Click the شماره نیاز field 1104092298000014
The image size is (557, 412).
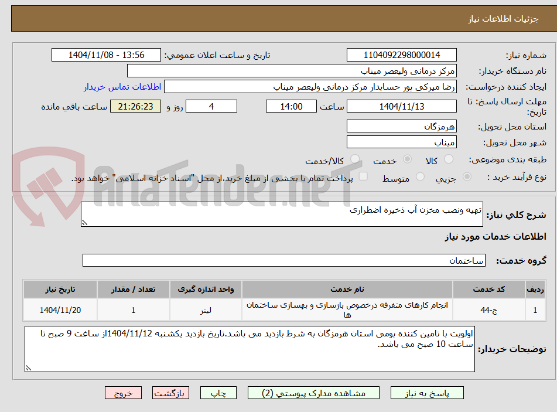click(401, 55)
